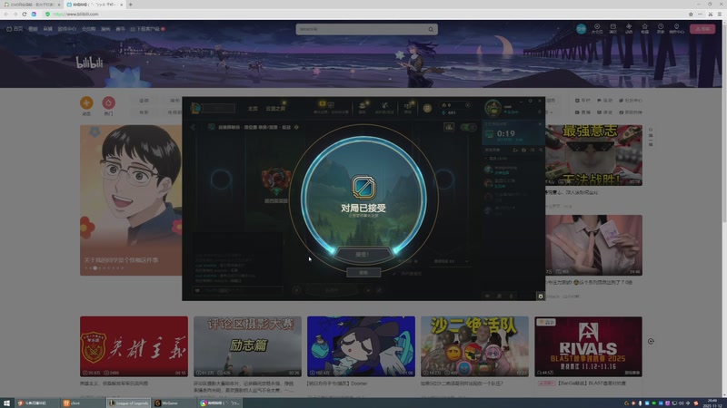Open the carousel with the anime glasses boy
The image size is (727, 408).
pyautogui.click(x=131, y=199)
